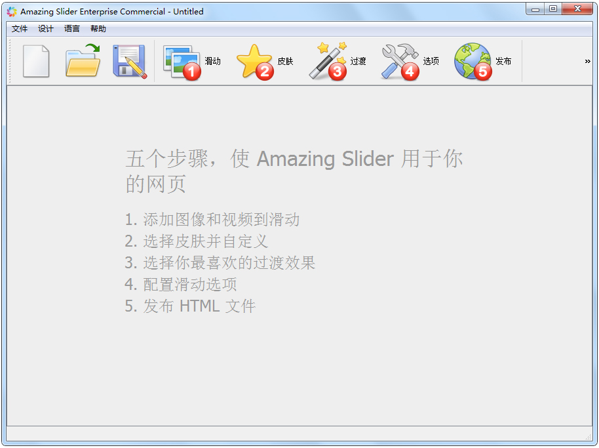This screenshot has width=599, height=448.
Task: Open the 语言 menu
Action: (72, 29)
